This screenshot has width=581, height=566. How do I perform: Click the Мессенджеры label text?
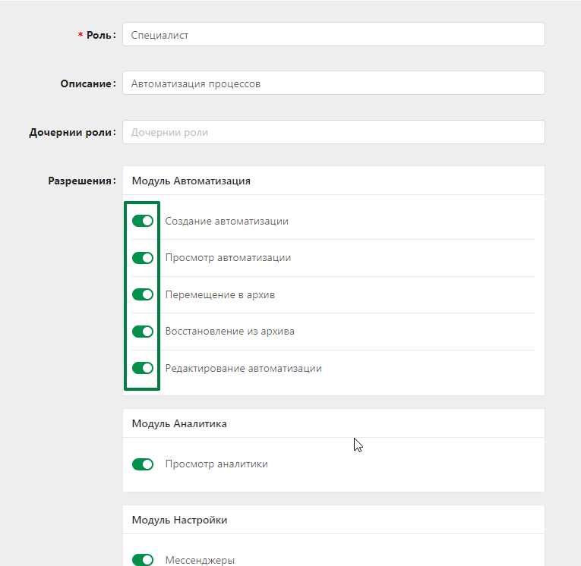[x=200, y=561]
